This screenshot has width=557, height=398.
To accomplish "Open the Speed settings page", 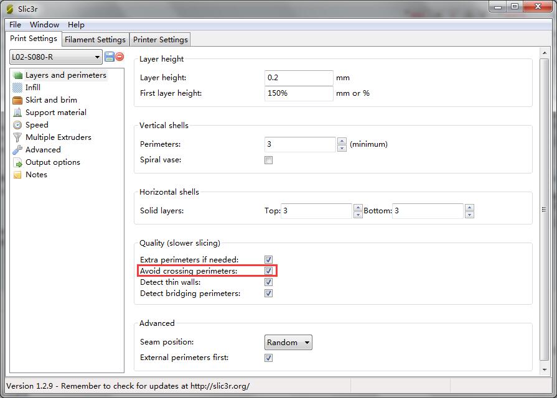I will tap(37, 125).
